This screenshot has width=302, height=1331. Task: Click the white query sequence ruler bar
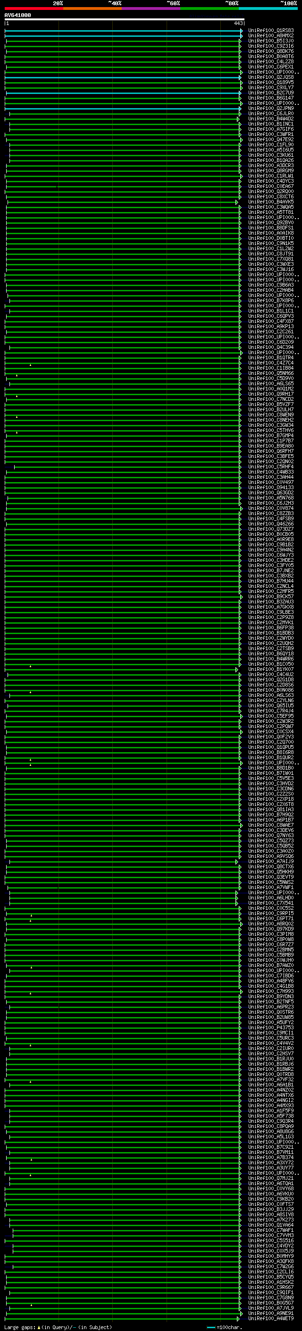point(125,19)
